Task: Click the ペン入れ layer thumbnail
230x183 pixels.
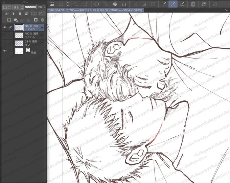Action: click(x=19, y=27)
